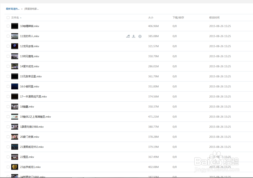Select the 16小偷阿星.mkv checkbox

(8, 86)
